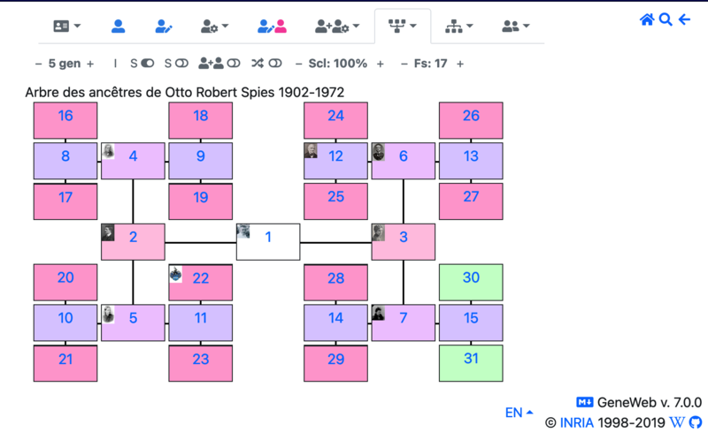Open the blue person profile icon
Viewport: 708px width, 440px height.
(119, 27)
